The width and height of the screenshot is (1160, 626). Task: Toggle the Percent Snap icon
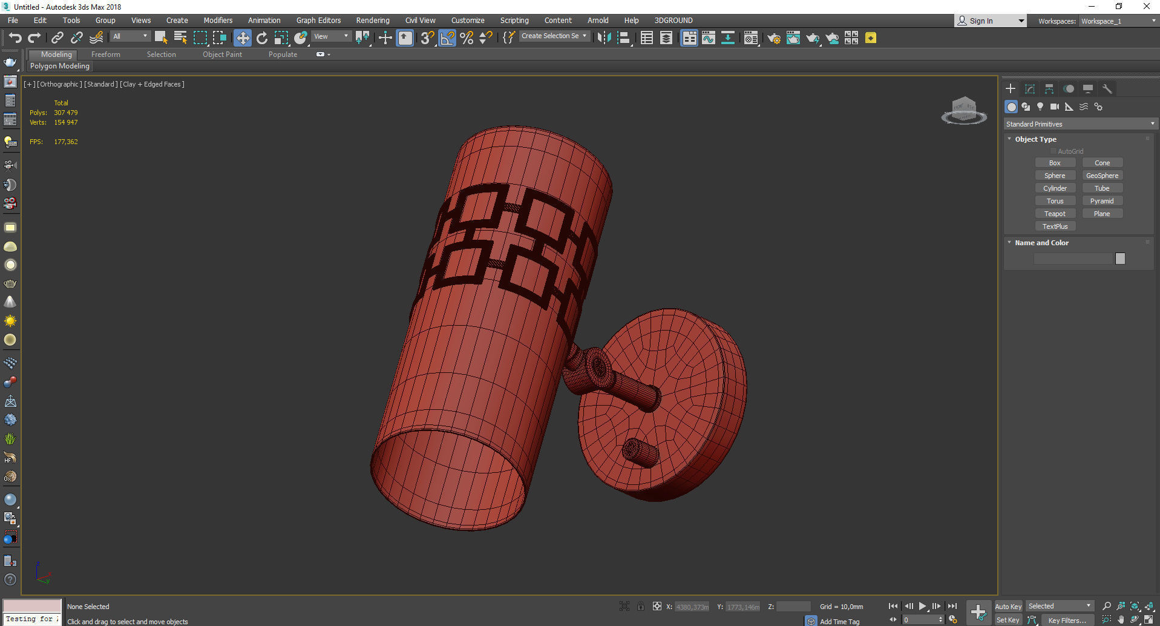(467, 38)
